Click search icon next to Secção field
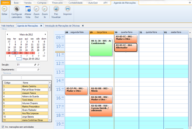Screen dimensions: 192x129 pyautogui.click(x=39, y=65)
